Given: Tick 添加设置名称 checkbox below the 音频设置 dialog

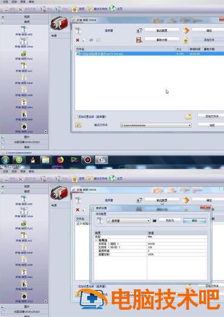Looking at the screenshot, I should (76, 286).
